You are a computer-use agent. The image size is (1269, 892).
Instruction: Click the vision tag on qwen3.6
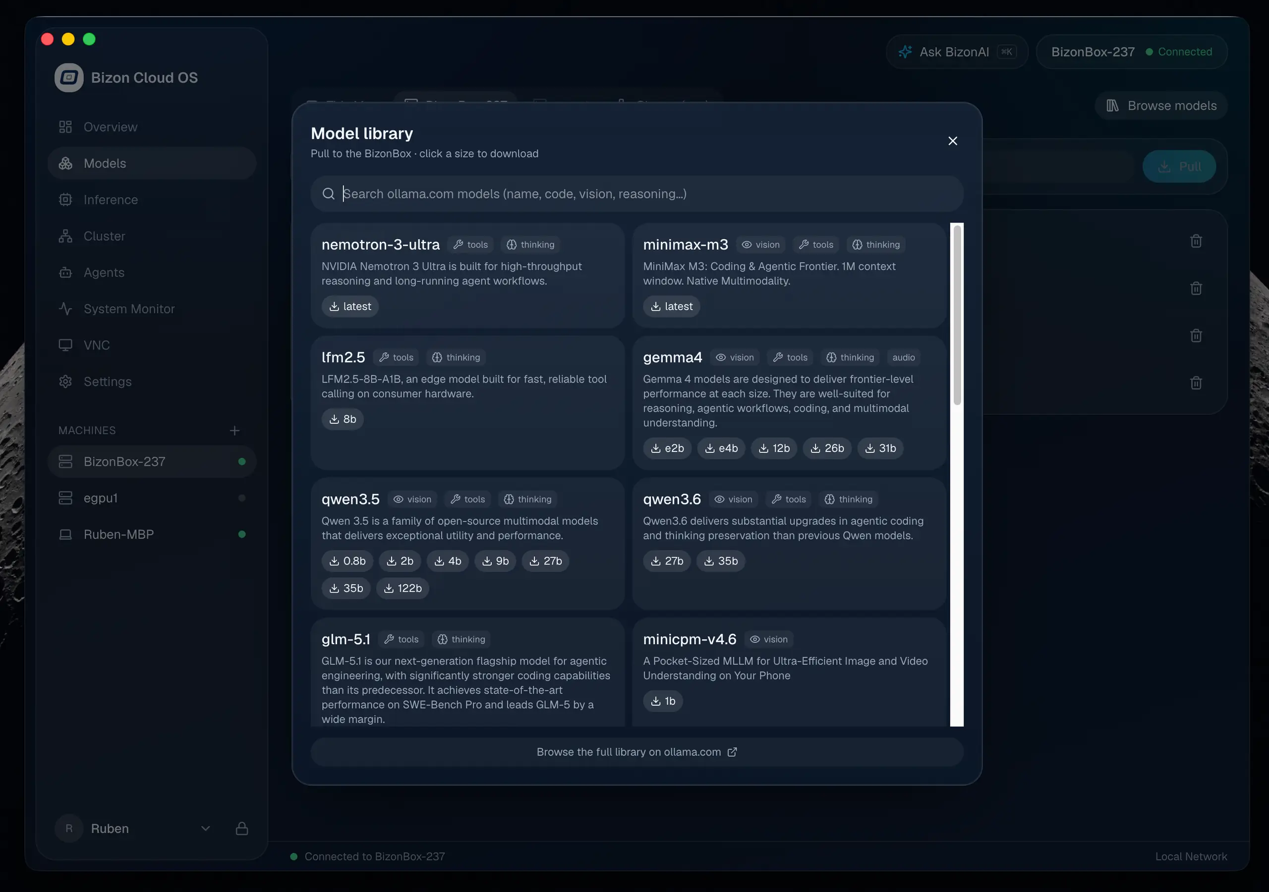[x=733, y=500]
